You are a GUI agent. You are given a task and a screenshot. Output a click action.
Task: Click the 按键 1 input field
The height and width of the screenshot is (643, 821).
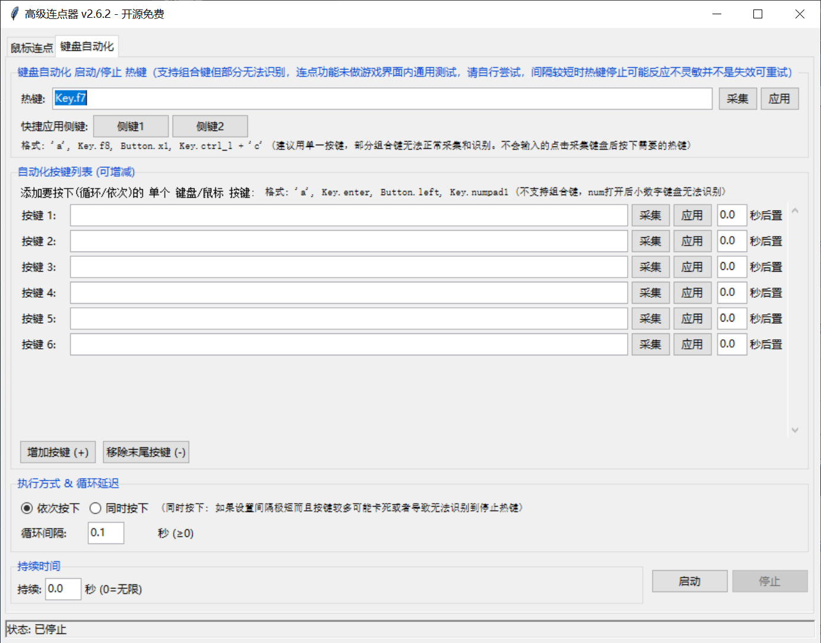[349, 215]
